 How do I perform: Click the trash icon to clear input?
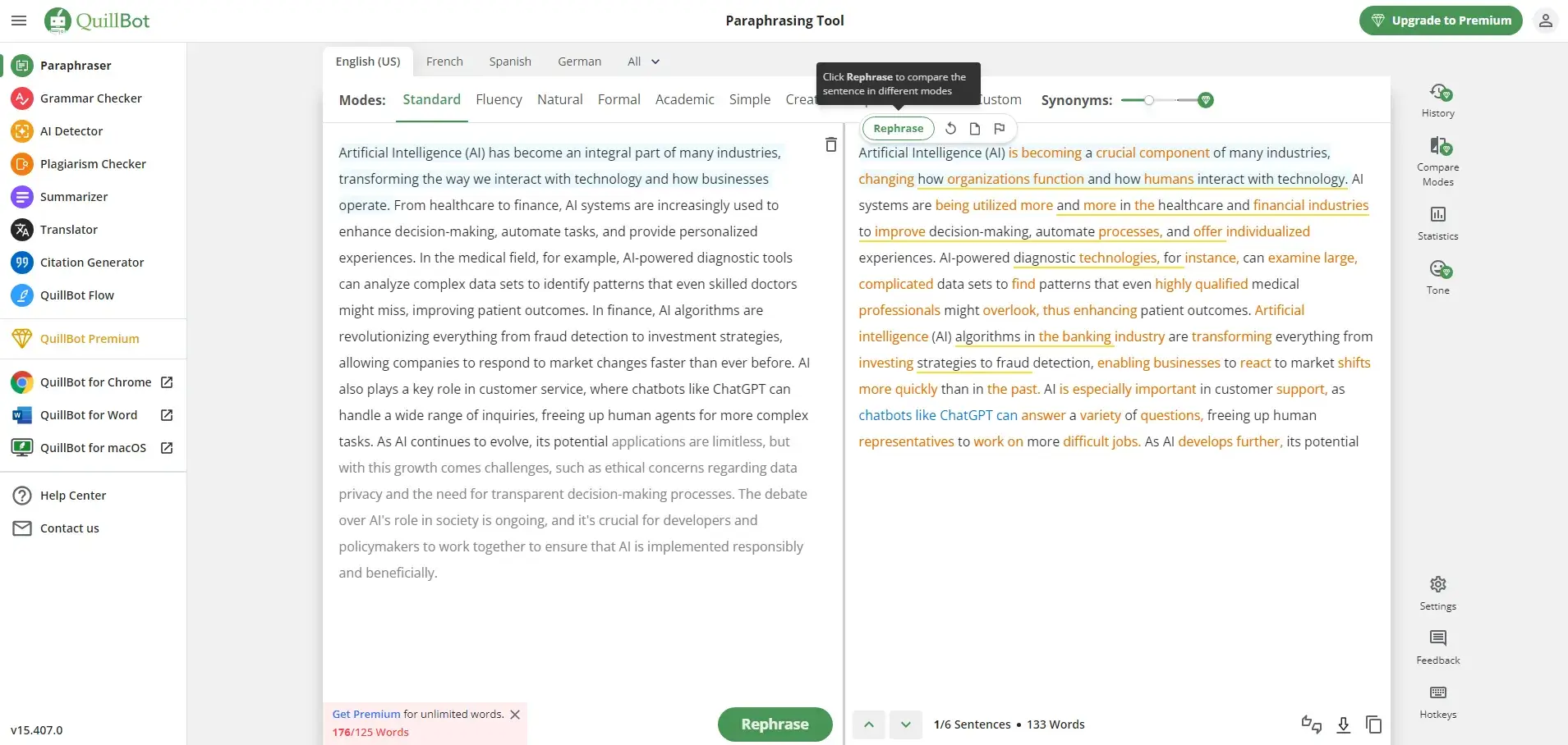830,144
